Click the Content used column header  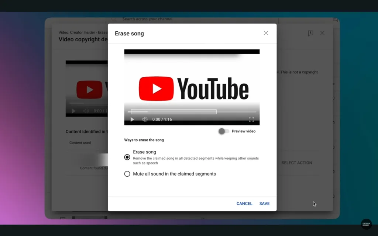80,143
